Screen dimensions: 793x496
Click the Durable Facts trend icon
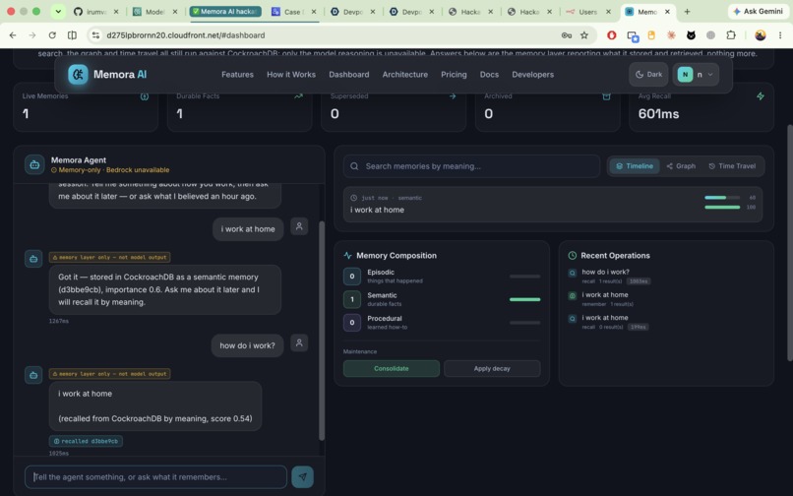(298, 96)
